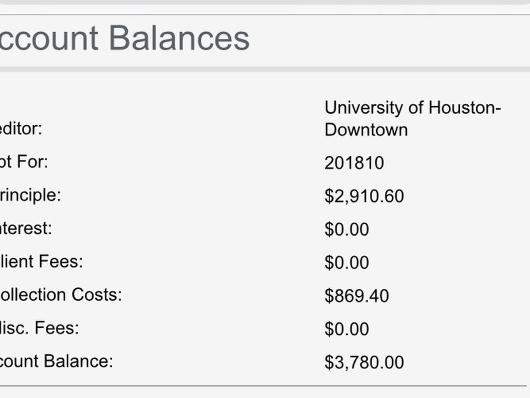This screenshot has height=398, width=530.
Task: Select the Collection Costs label
Action: 61,295
